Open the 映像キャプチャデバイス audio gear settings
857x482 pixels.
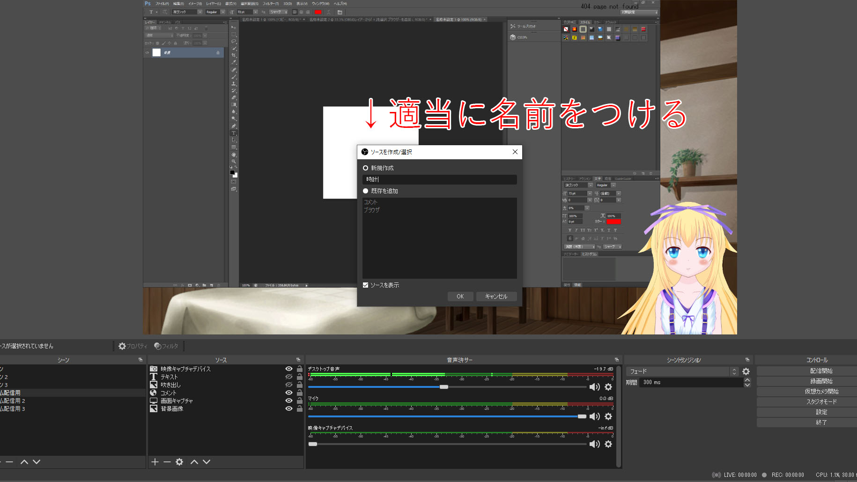(608, 444)
